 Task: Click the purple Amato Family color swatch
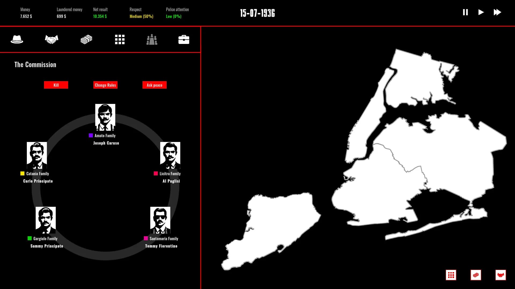coord(91,136)
